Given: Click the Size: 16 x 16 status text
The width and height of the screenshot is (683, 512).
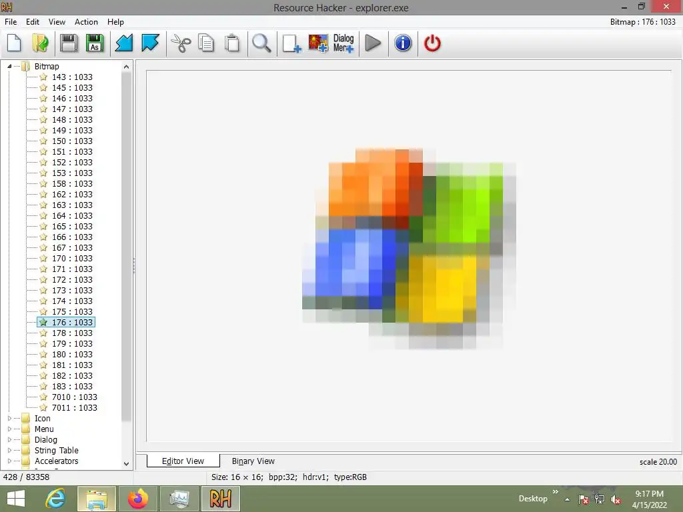Looking at the screenshot, I should pos(289,477).
